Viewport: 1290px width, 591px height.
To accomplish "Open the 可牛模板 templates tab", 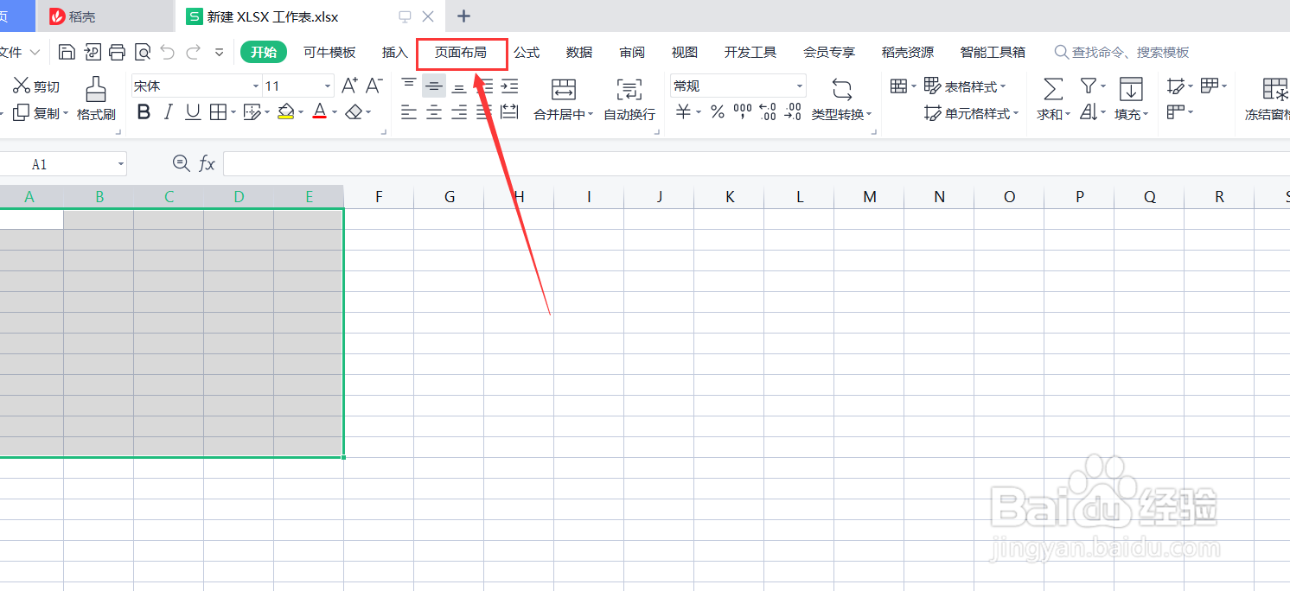I will click(329, 53).
